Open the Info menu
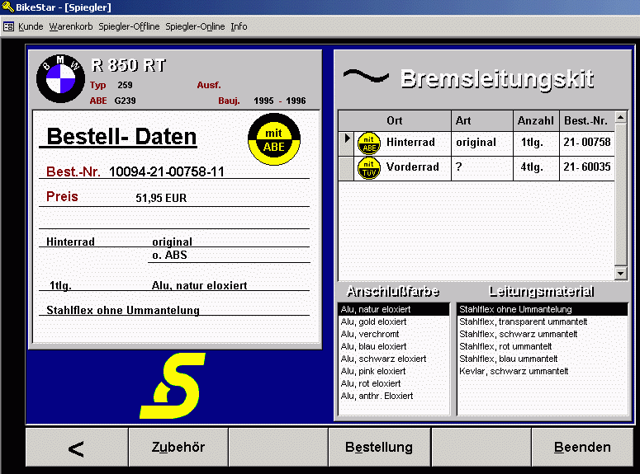This screenshot has width=640, height=474. (239, 26)
